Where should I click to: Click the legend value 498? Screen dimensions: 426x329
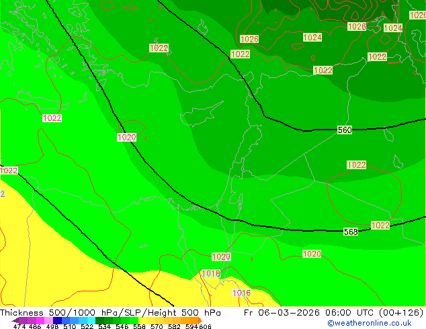pos(52,326)
